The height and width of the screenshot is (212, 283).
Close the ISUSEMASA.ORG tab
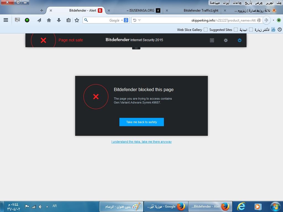(109, 10)
